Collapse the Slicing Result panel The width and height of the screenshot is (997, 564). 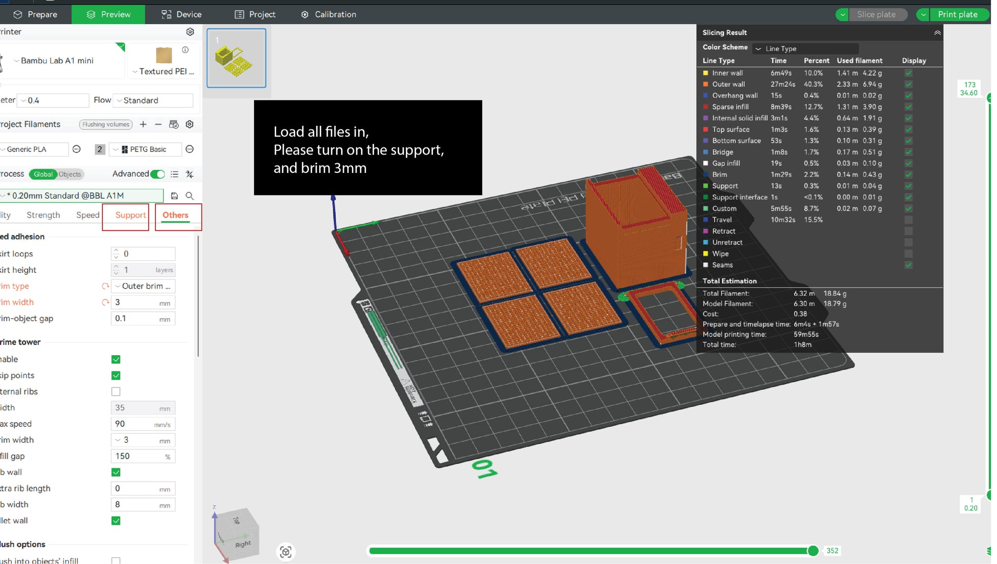pyautogui.click(x=937, y=33)
